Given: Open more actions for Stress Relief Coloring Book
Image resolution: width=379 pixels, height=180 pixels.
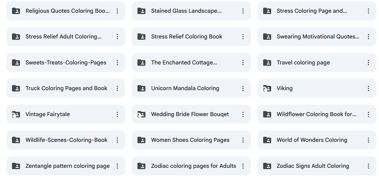Looking at the screenshot, I should tap(243, 37).
